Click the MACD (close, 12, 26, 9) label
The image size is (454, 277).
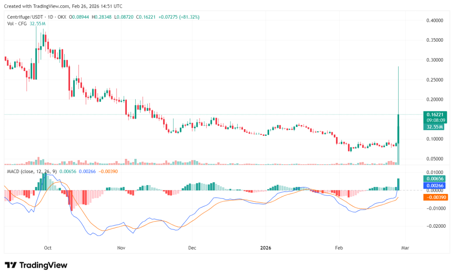[32, 171]
